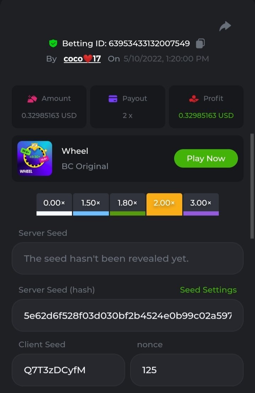255x393 pixels.
Task: Select the 0.00× white multiplier
Action: 54,204
